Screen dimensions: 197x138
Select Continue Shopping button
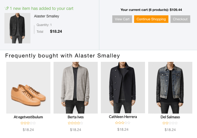coord(151,19)
